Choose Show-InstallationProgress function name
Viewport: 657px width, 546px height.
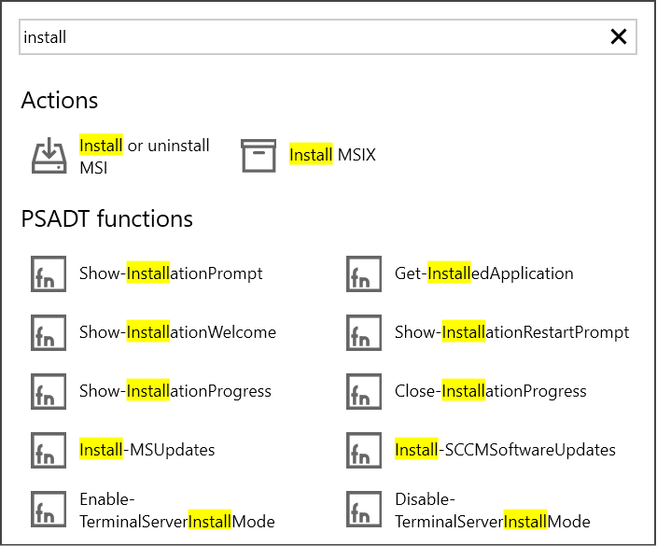point(175,391)
